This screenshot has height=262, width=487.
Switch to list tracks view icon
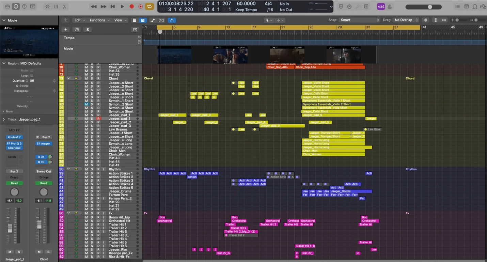click(143, 20)
